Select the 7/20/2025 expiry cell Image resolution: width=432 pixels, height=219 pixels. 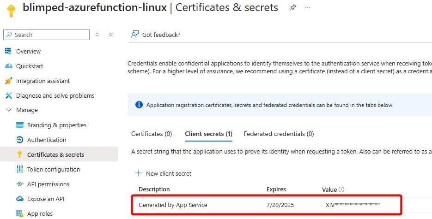point(280,205)
